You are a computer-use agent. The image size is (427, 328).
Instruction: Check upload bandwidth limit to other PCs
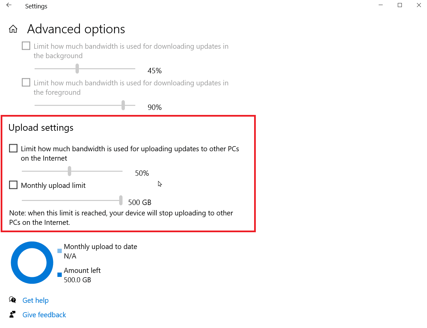pos(13,149)
